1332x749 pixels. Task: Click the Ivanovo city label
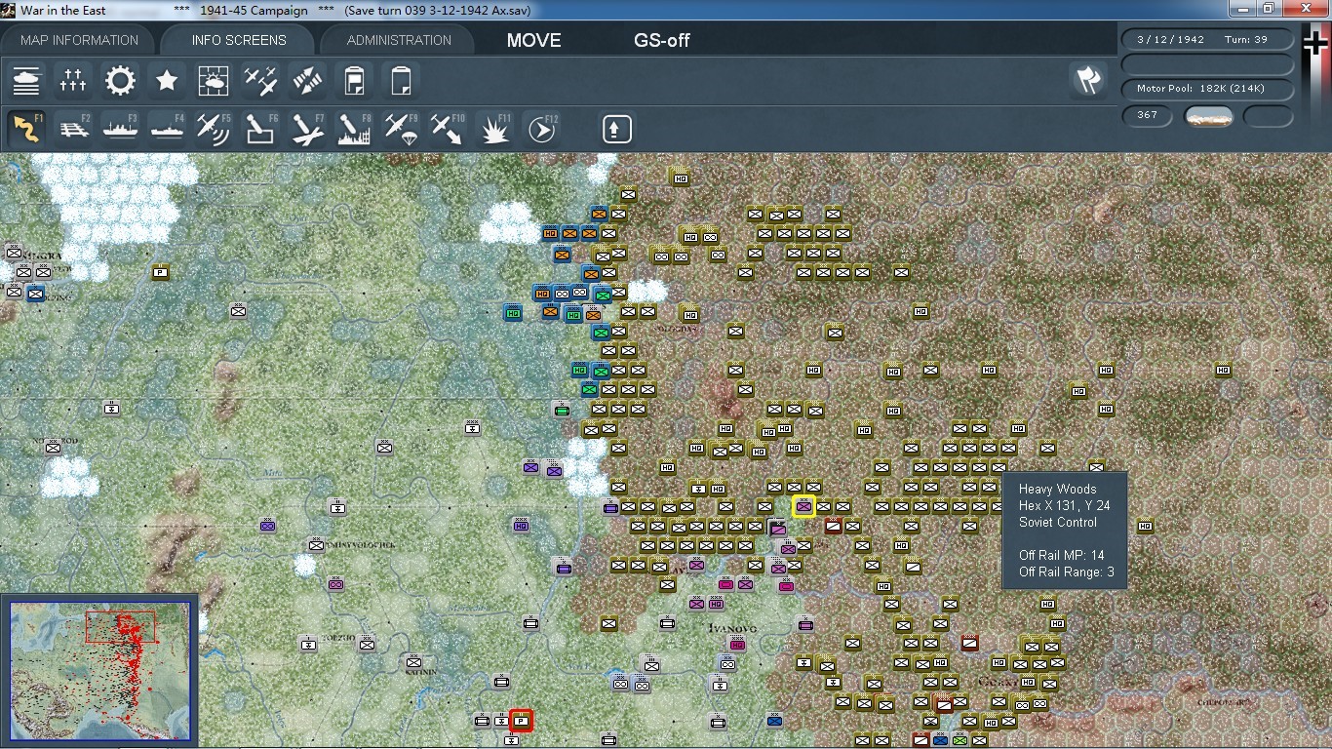[734, 631]
